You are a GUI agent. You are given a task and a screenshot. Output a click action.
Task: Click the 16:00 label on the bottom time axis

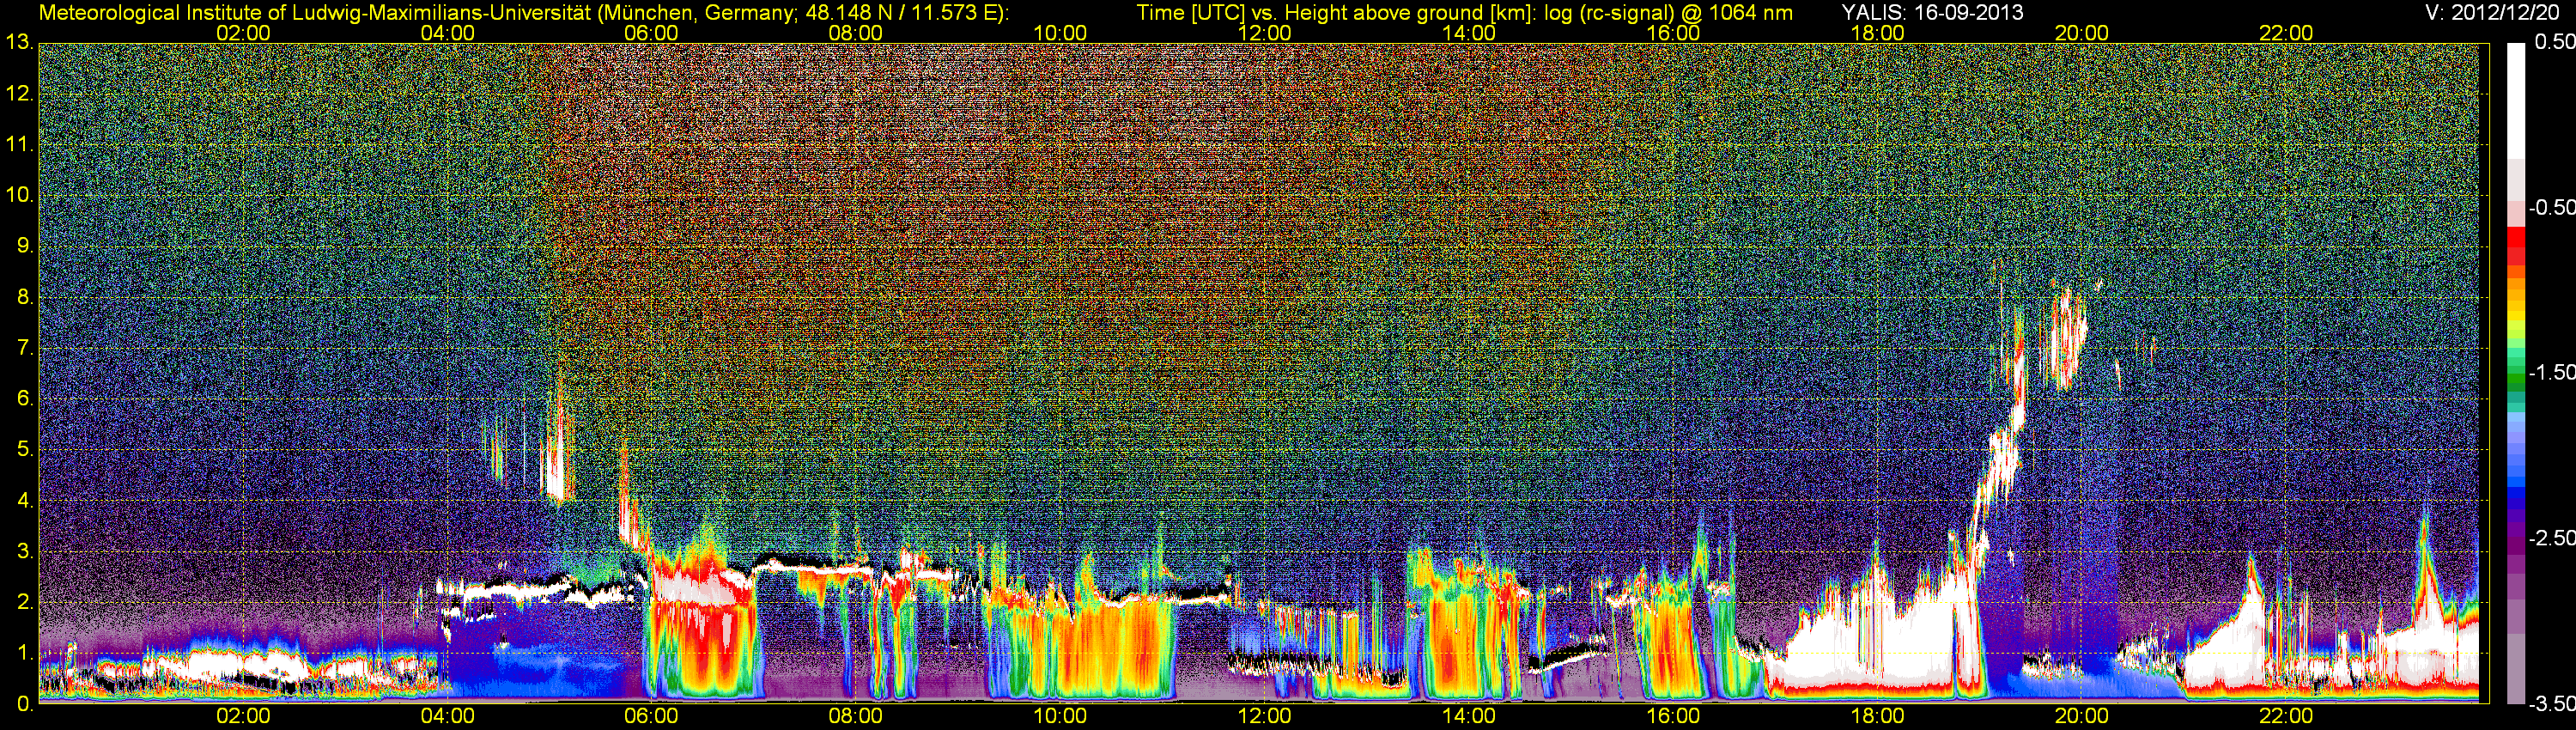tap(1673, 717)
